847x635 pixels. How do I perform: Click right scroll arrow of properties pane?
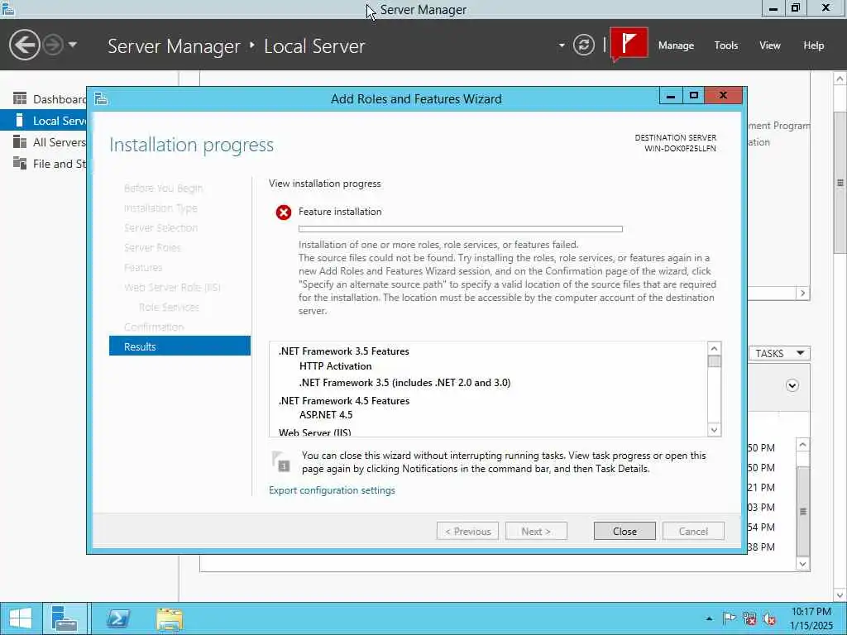(x=802, y=293)
